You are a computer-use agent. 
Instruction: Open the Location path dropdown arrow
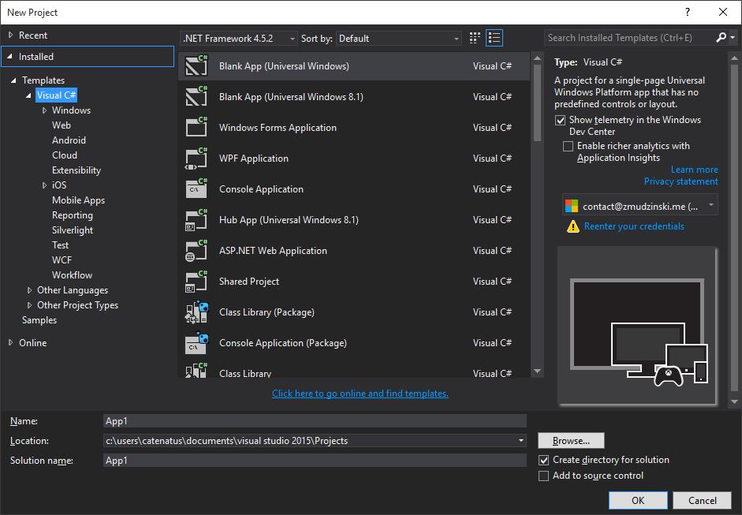[x=521, y=441]
